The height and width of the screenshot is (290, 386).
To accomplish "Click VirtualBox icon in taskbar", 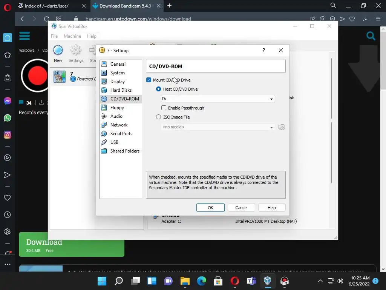I will (268, 281).
